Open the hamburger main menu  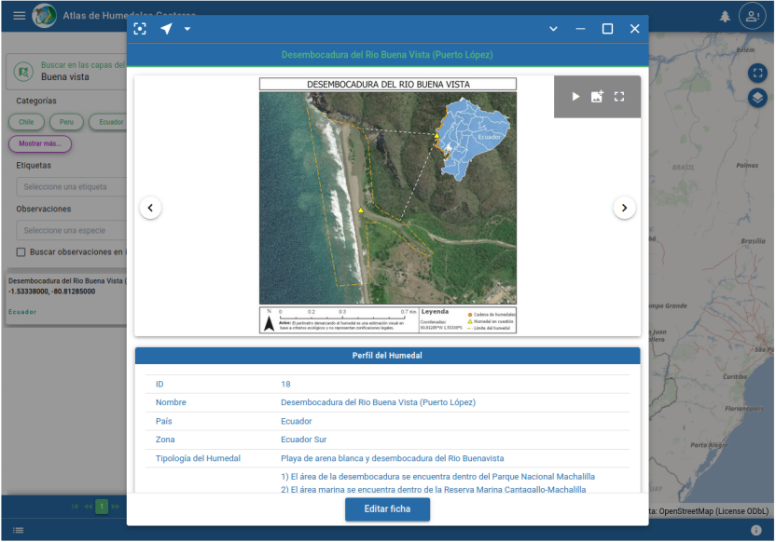point(20,16)
